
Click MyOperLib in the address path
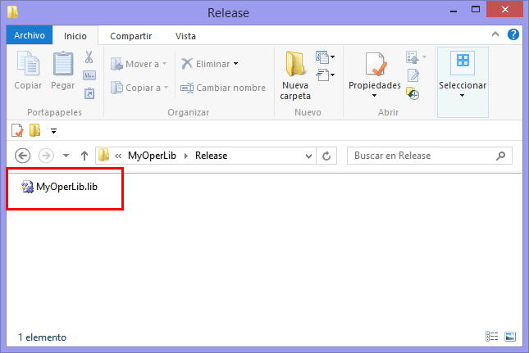153,156
